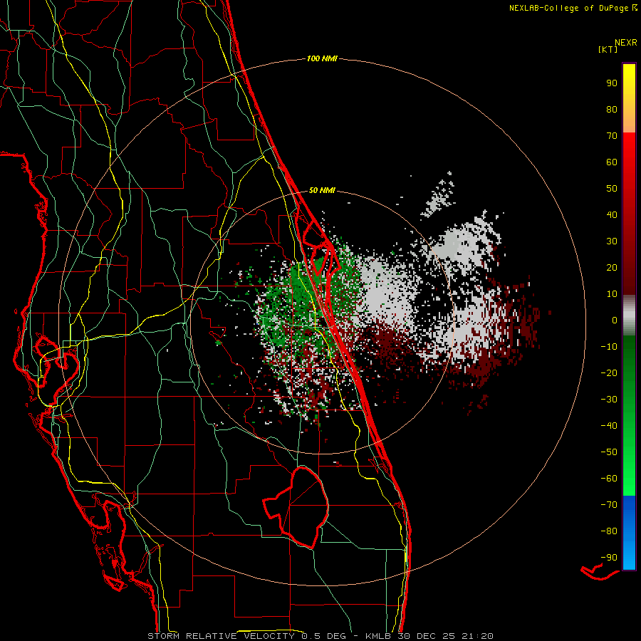Image resolution: width=641 pixels, height=641 pixels.
Task: Click the -40 value on velocity scale
Action: [x=609, y=426]
